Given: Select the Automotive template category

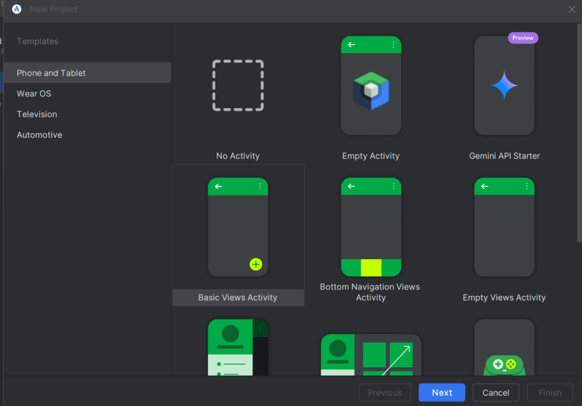Looking at the screenshot, I should (x=39, y=135).
